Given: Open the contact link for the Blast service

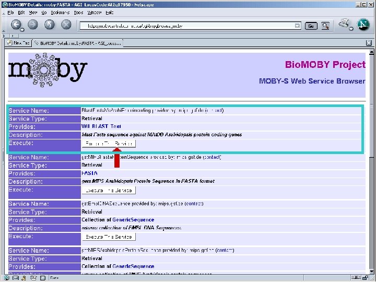Looking at the screenshot, I should click(215, 110).
